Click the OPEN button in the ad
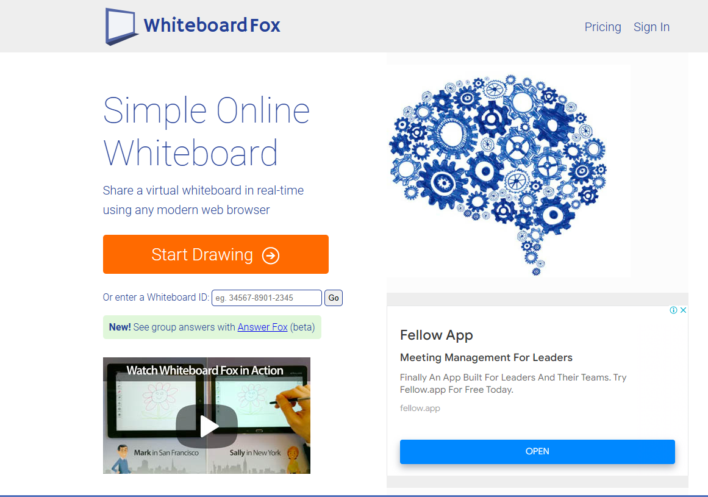Image resolution: width=708 pixels, height=497 pixels. pos(537,451)
